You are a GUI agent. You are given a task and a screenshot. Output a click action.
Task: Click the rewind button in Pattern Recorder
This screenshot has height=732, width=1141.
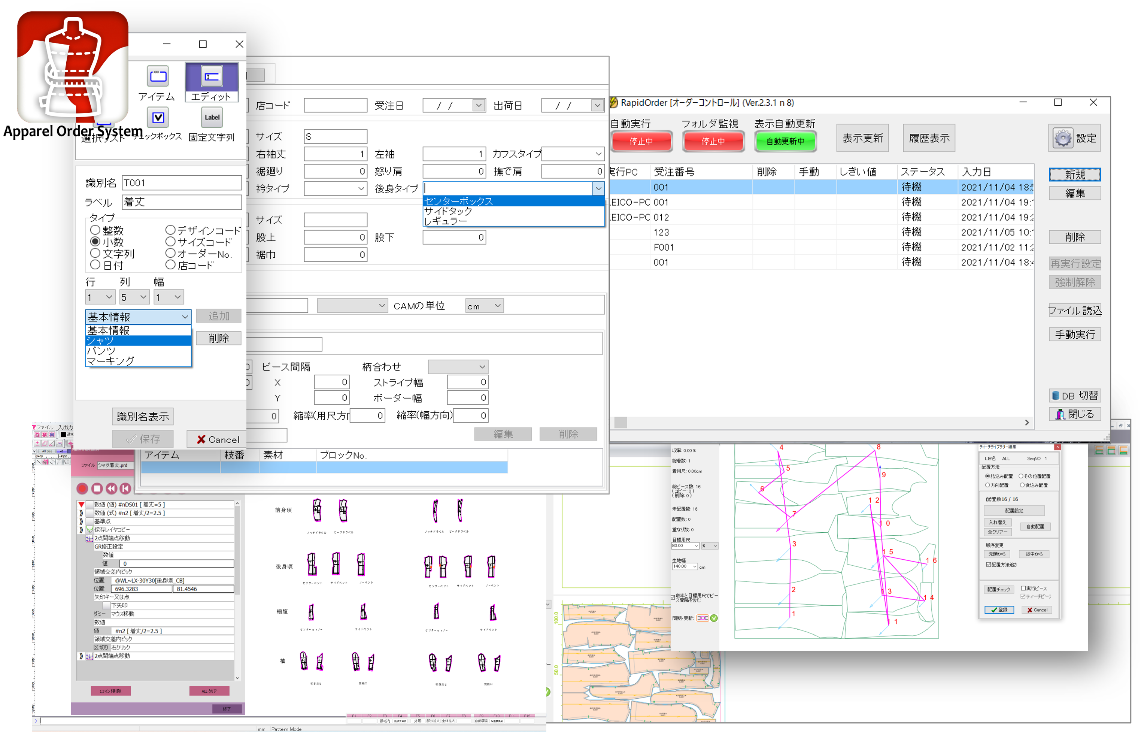(111, 488)
